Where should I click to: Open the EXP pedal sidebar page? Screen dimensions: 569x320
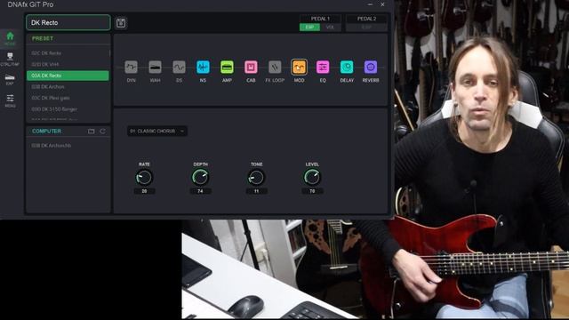point(10,79)
